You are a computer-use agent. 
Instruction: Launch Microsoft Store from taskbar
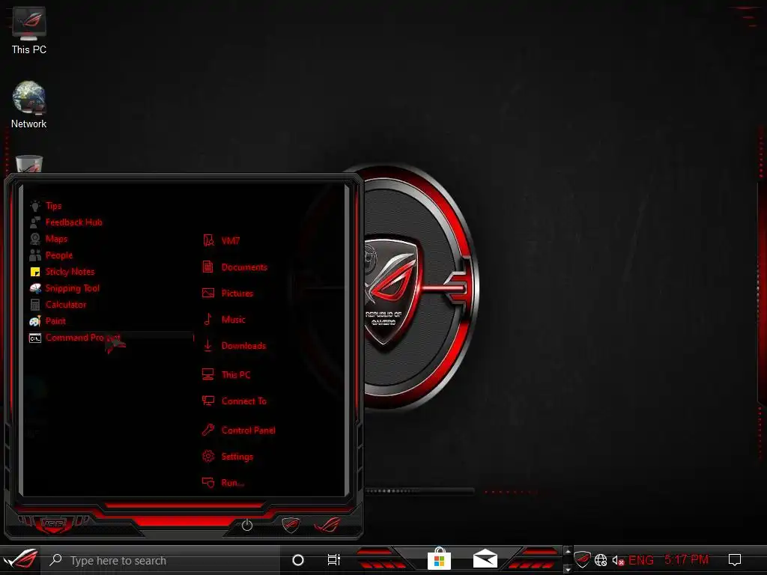pos(439,559)
